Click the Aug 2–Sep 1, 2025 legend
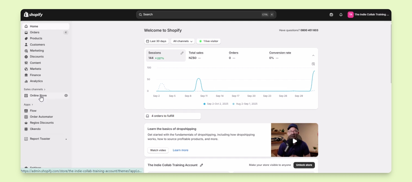Viewport: 412px width, 182px height. coord(245,104)
